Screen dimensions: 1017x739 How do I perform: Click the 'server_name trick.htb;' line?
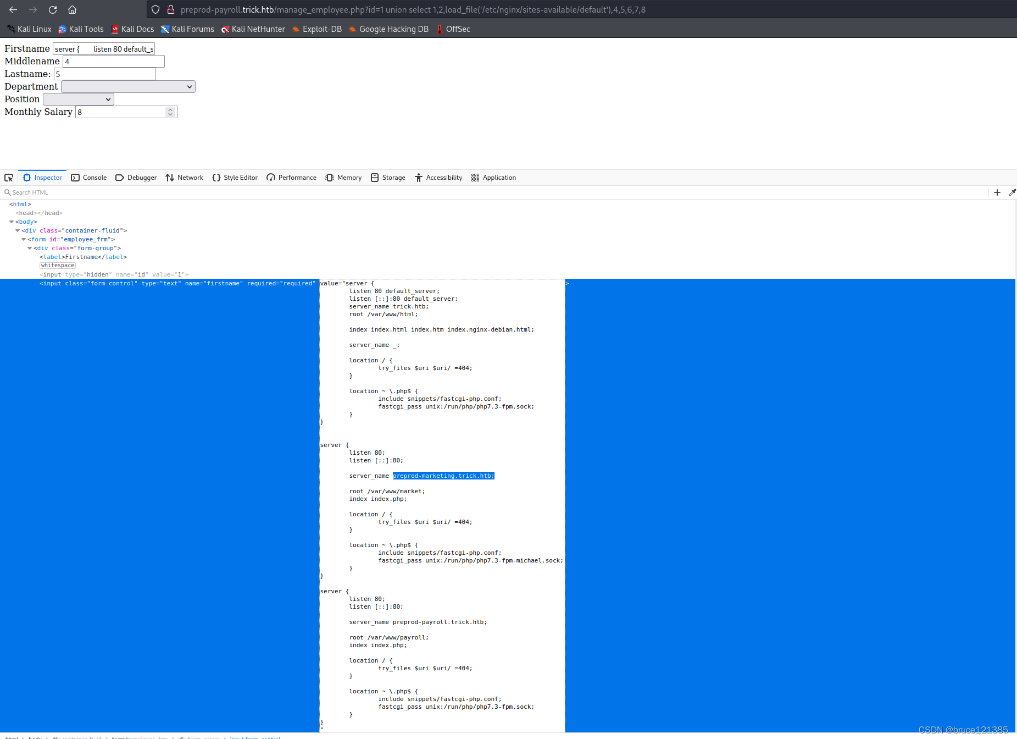coord(388,307)
